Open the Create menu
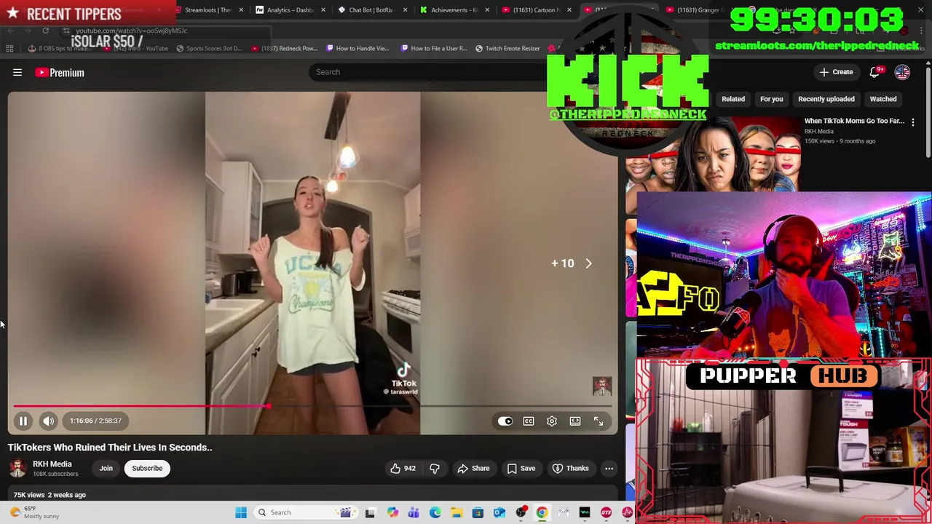932x524 pixels. [x=836, y=72]
